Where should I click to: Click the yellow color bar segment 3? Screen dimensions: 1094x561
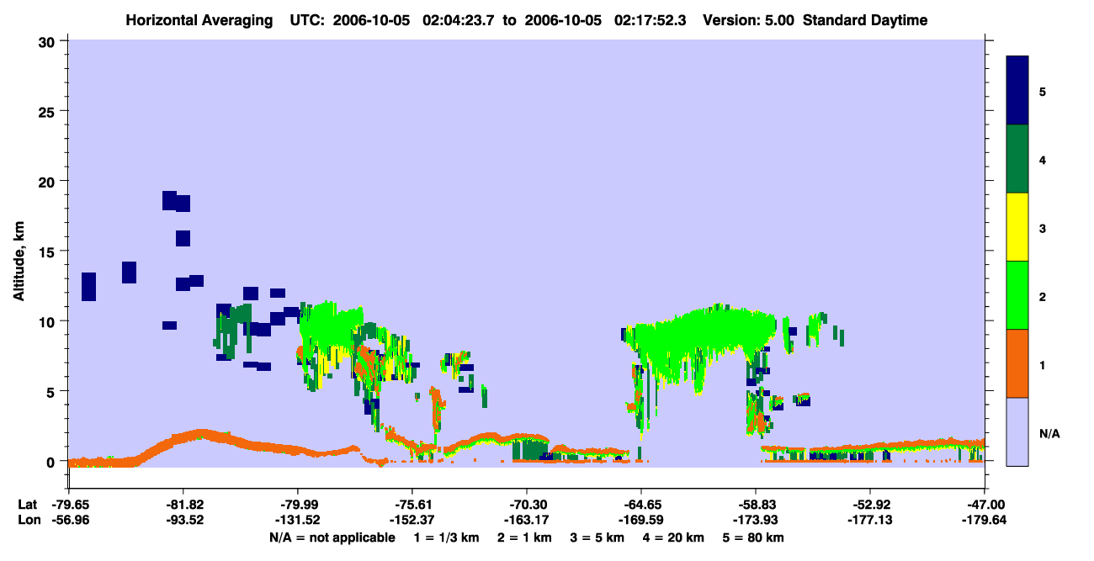tap(1017, 227)
